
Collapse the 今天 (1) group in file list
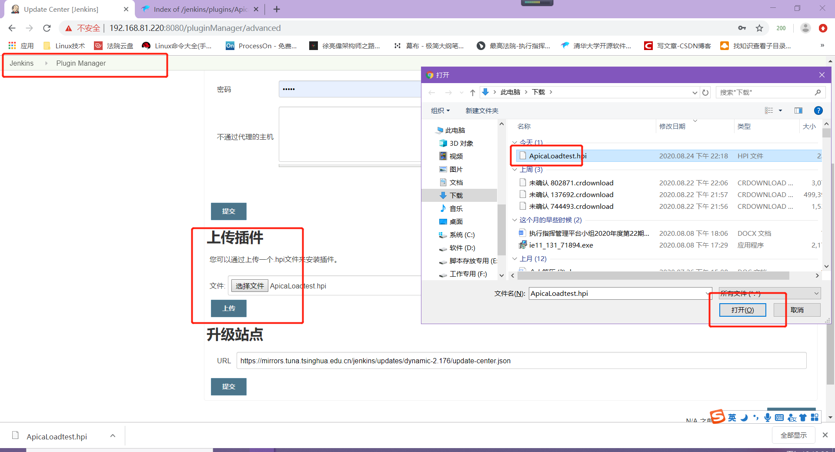514,142
